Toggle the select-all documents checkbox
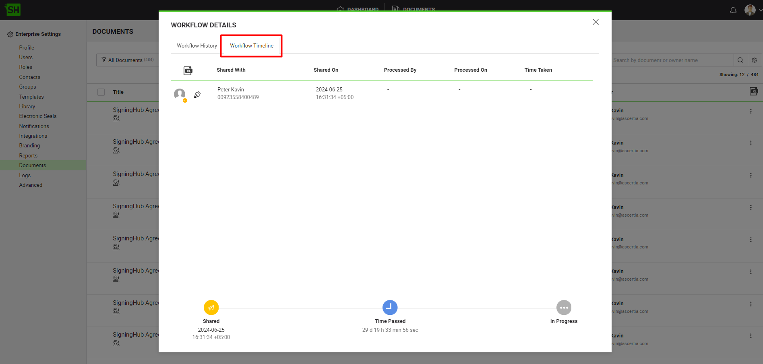Screen dimensions: 763x364 click(x=101, y=92)
